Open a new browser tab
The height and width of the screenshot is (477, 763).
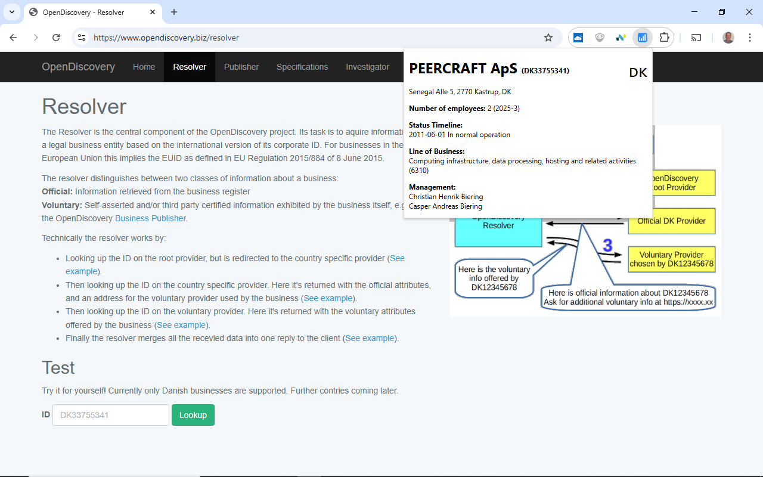coord(174,12)
